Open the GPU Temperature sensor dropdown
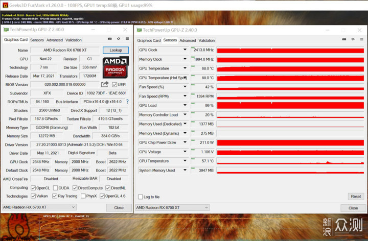Screen dimensions: 368x241 pyautogui.click(x=185, y=68)
